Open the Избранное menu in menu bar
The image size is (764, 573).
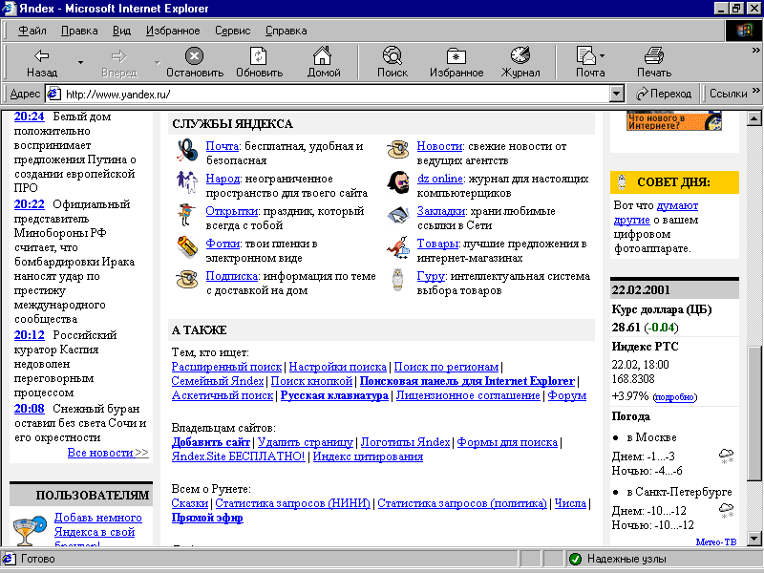pyautogui.click(x=173, y=31)
